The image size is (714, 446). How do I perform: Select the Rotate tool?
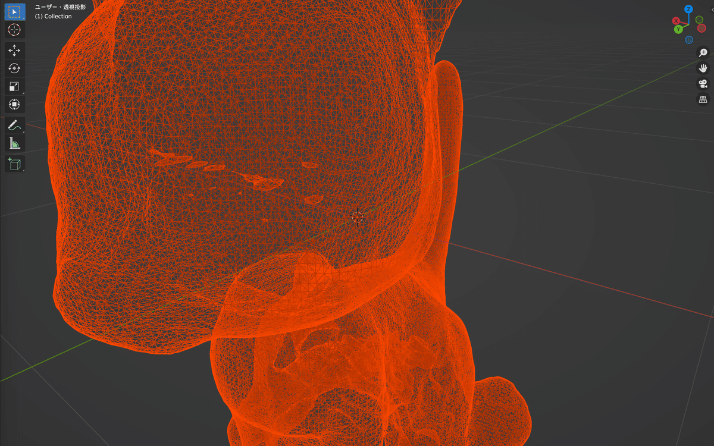click(14, 68)
